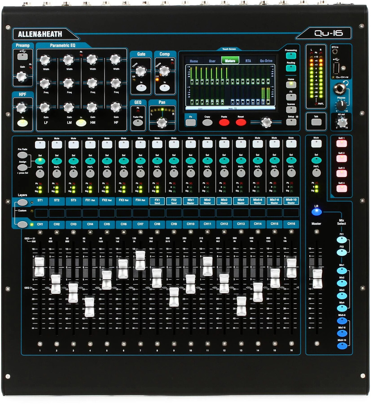Screen dimensions: 371x404
Task: Hit the red Reset key
Action: [241, 122]
